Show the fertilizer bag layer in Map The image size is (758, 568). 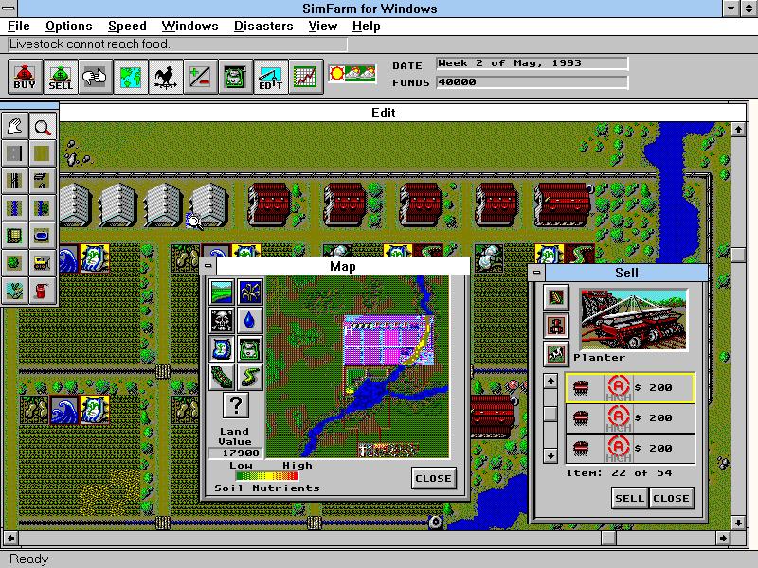click(x=222, y=348)
